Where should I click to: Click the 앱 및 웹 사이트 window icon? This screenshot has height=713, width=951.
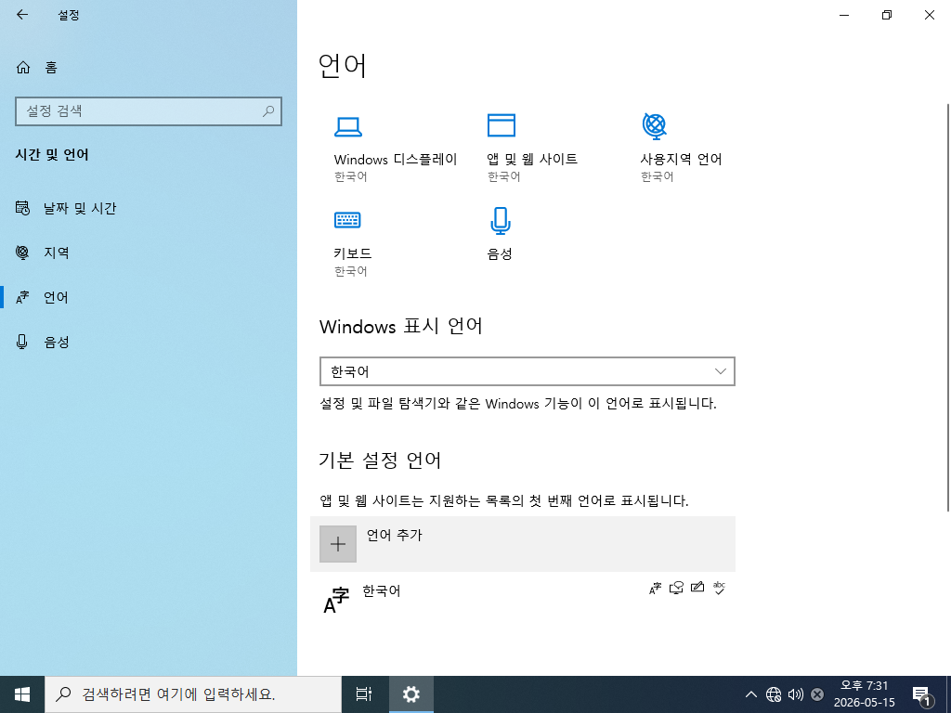point(501,125)
